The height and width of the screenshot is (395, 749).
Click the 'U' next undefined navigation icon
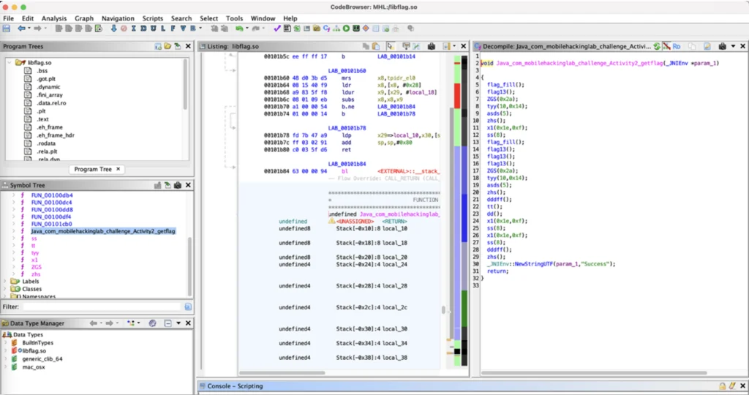tap(153, 29)
